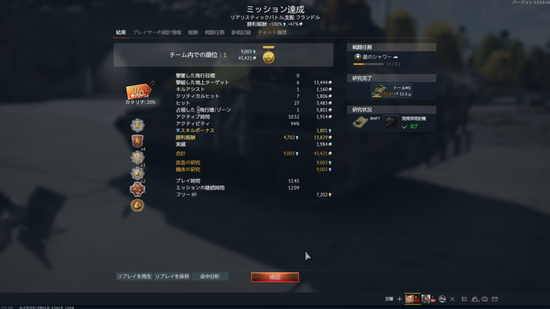
Task: Leave squad with the X icon
Action: (452, 299)
